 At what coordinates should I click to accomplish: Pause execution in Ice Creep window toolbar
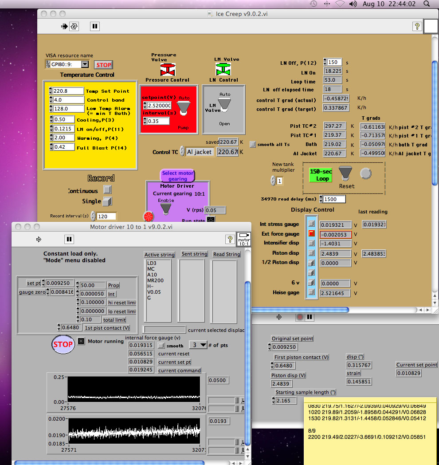pos(95,27)
